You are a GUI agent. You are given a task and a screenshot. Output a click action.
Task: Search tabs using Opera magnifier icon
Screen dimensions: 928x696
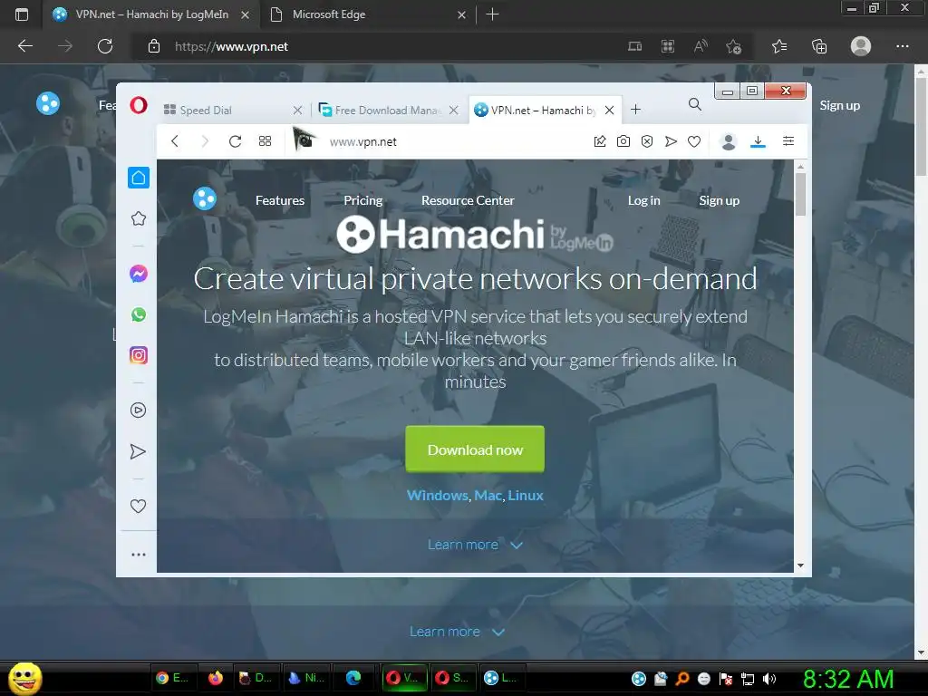695,105
